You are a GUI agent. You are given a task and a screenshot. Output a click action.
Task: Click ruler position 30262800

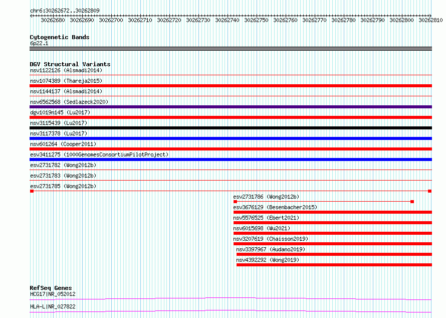(401, 20)
